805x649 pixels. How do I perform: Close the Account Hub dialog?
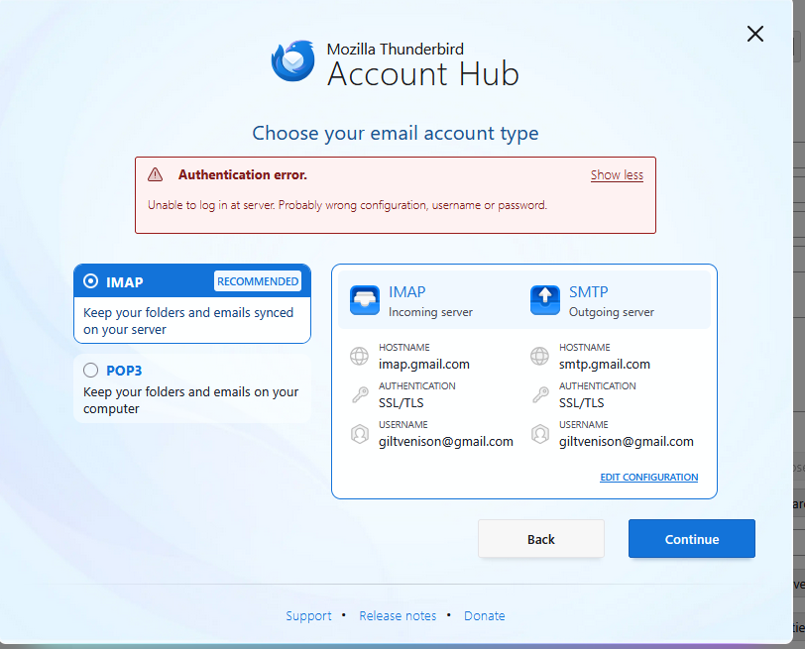pos(755,34)
